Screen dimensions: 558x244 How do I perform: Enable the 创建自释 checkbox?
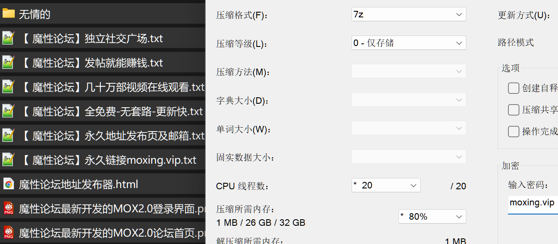tap(514, 88)
